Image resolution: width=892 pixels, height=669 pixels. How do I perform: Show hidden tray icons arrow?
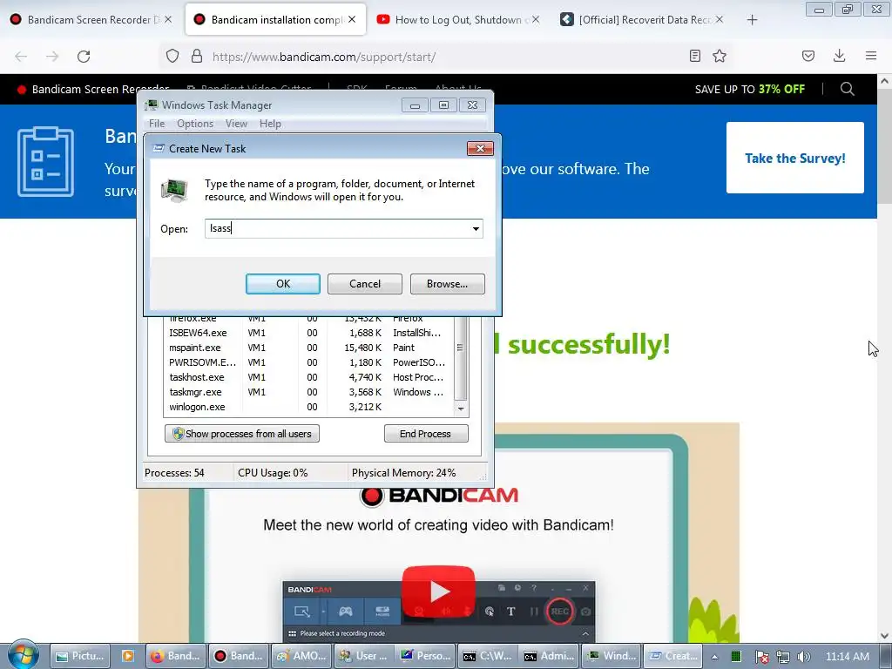(x=714, y=657)
